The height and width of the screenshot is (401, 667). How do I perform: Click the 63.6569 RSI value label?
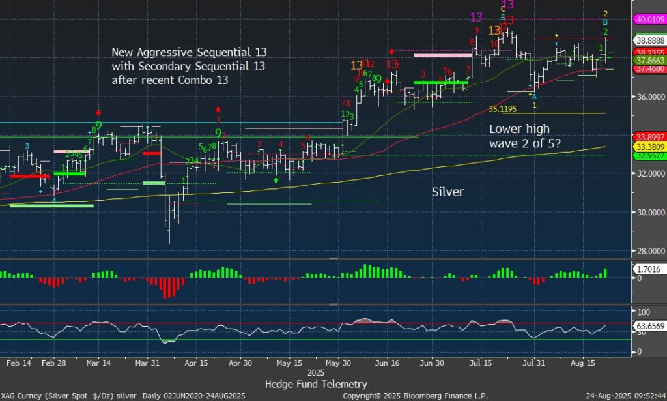click(649, 325)
